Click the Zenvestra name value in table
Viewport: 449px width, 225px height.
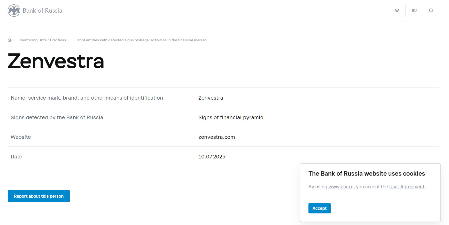pos(211,98)
